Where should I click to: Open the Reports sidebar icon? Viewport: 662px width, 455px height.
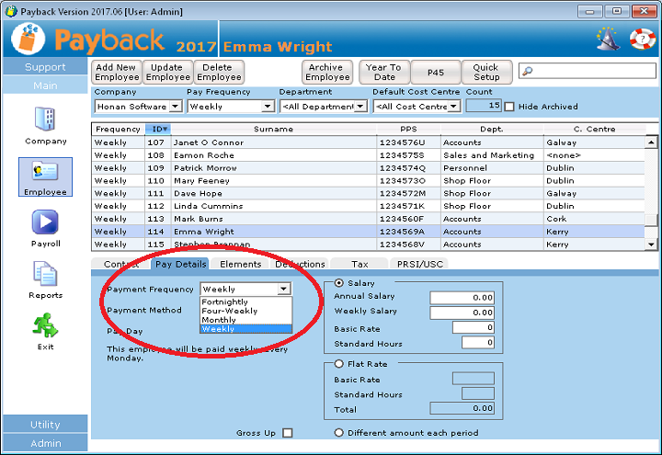click(x=45, y=275)
